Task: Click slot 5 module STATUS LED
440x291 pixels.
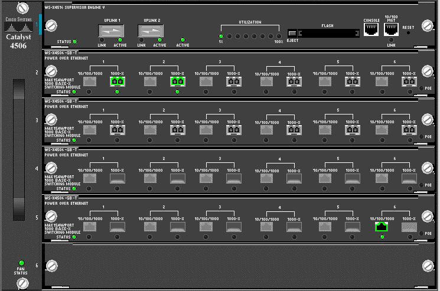Action: 74,237
